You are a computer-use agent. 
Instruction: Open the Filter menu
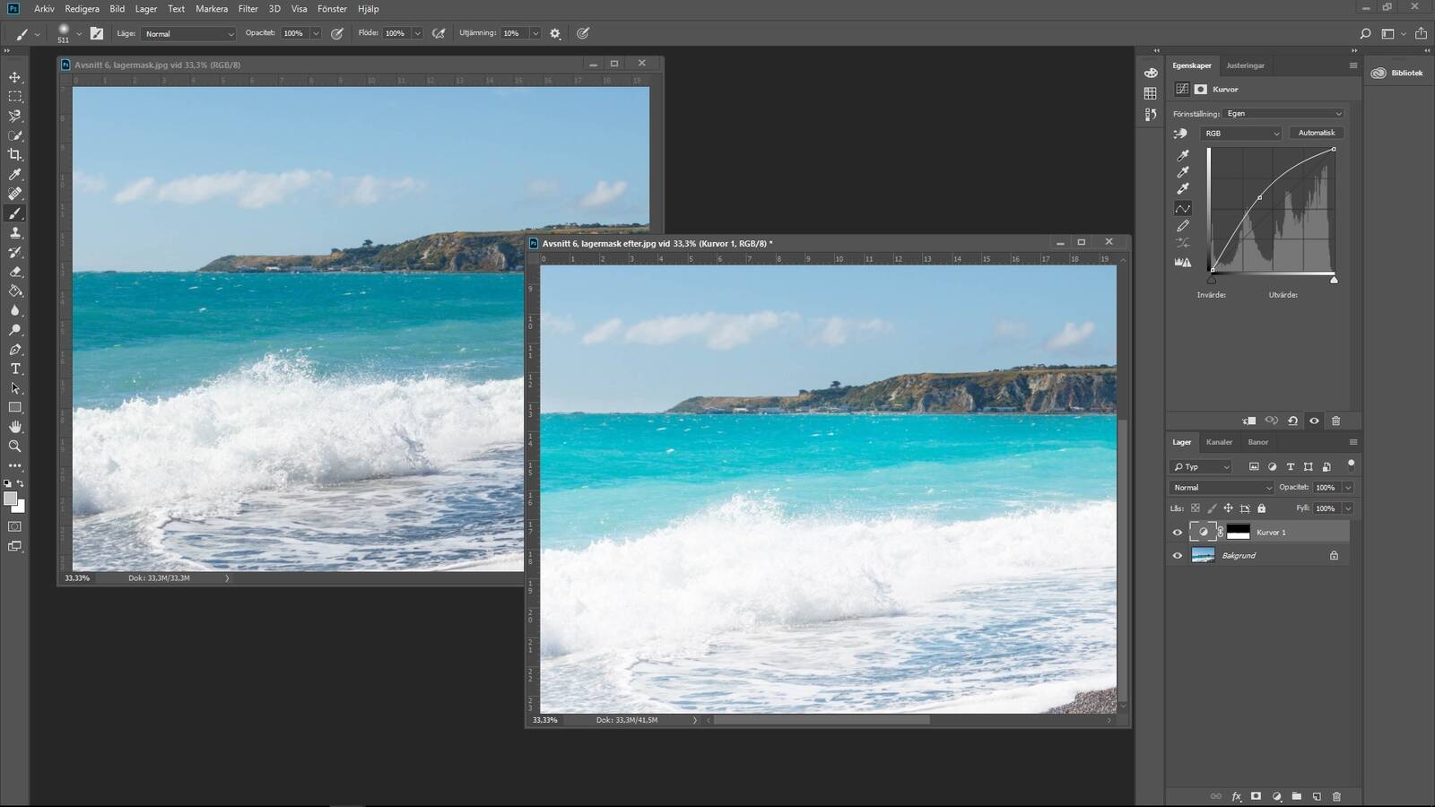click(248, 9)
